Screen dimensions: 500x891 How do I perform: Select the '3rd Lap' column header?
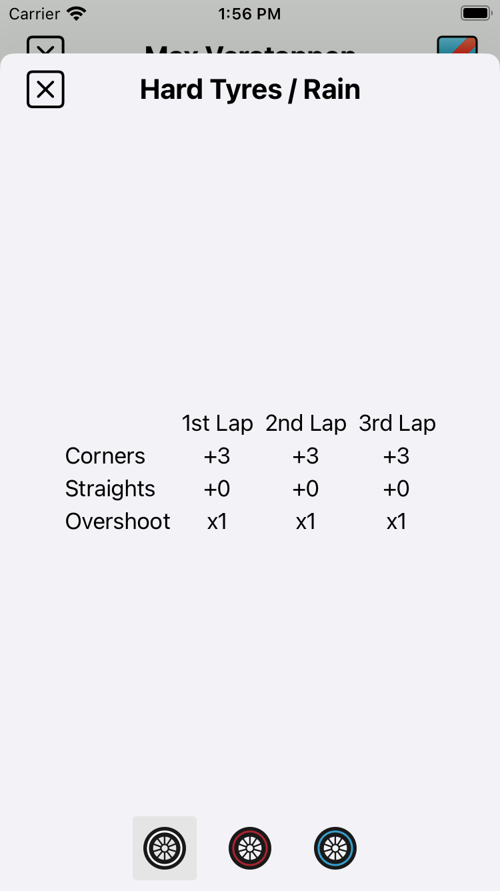[x=397, y=423]
